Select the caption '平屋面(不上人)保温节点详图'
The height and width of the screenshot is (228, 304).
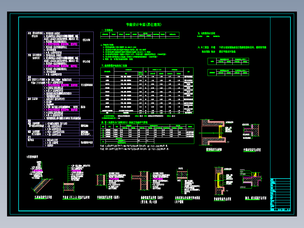[76, 198]
